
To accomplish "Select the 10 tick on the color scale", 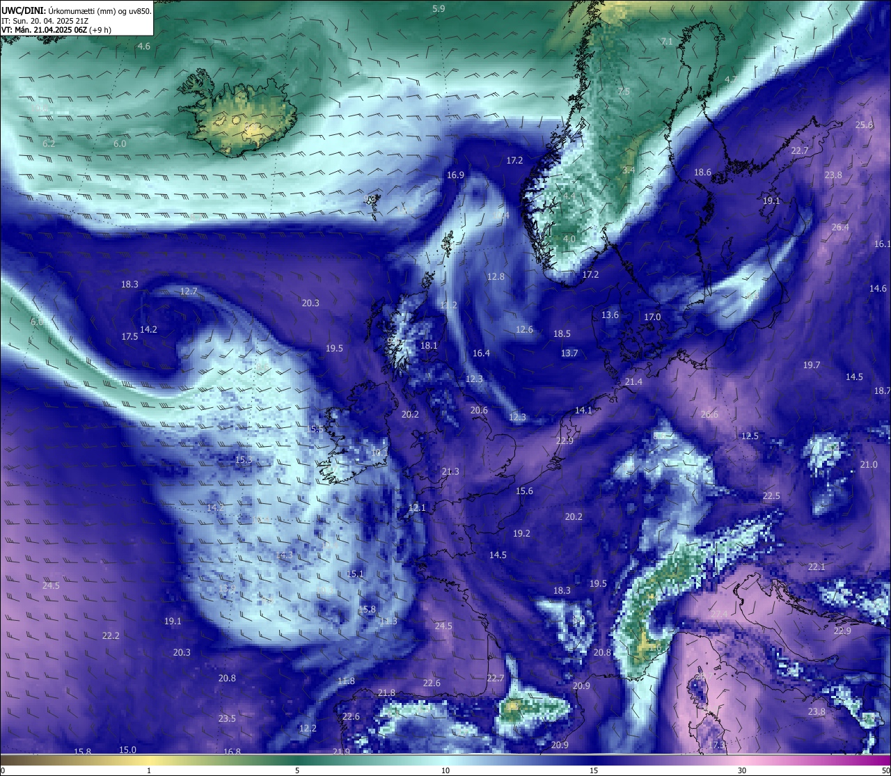I will [445, 770].
